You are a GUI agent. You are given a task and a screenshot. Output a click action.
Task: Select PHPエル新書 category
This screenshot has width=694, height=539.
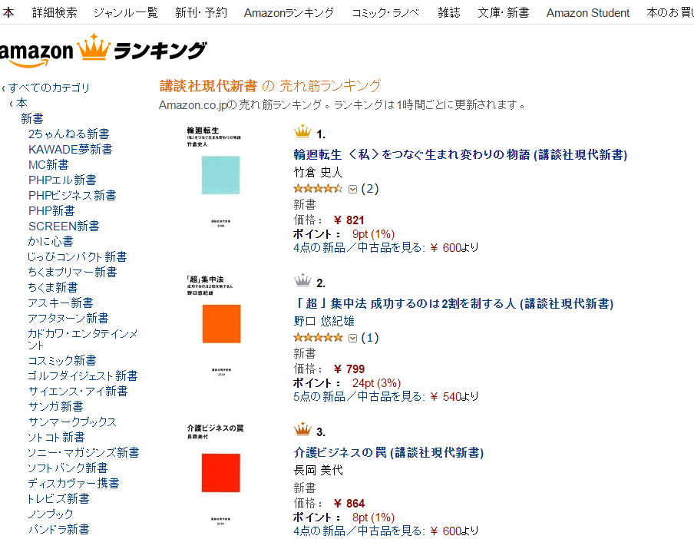[62, 180]
